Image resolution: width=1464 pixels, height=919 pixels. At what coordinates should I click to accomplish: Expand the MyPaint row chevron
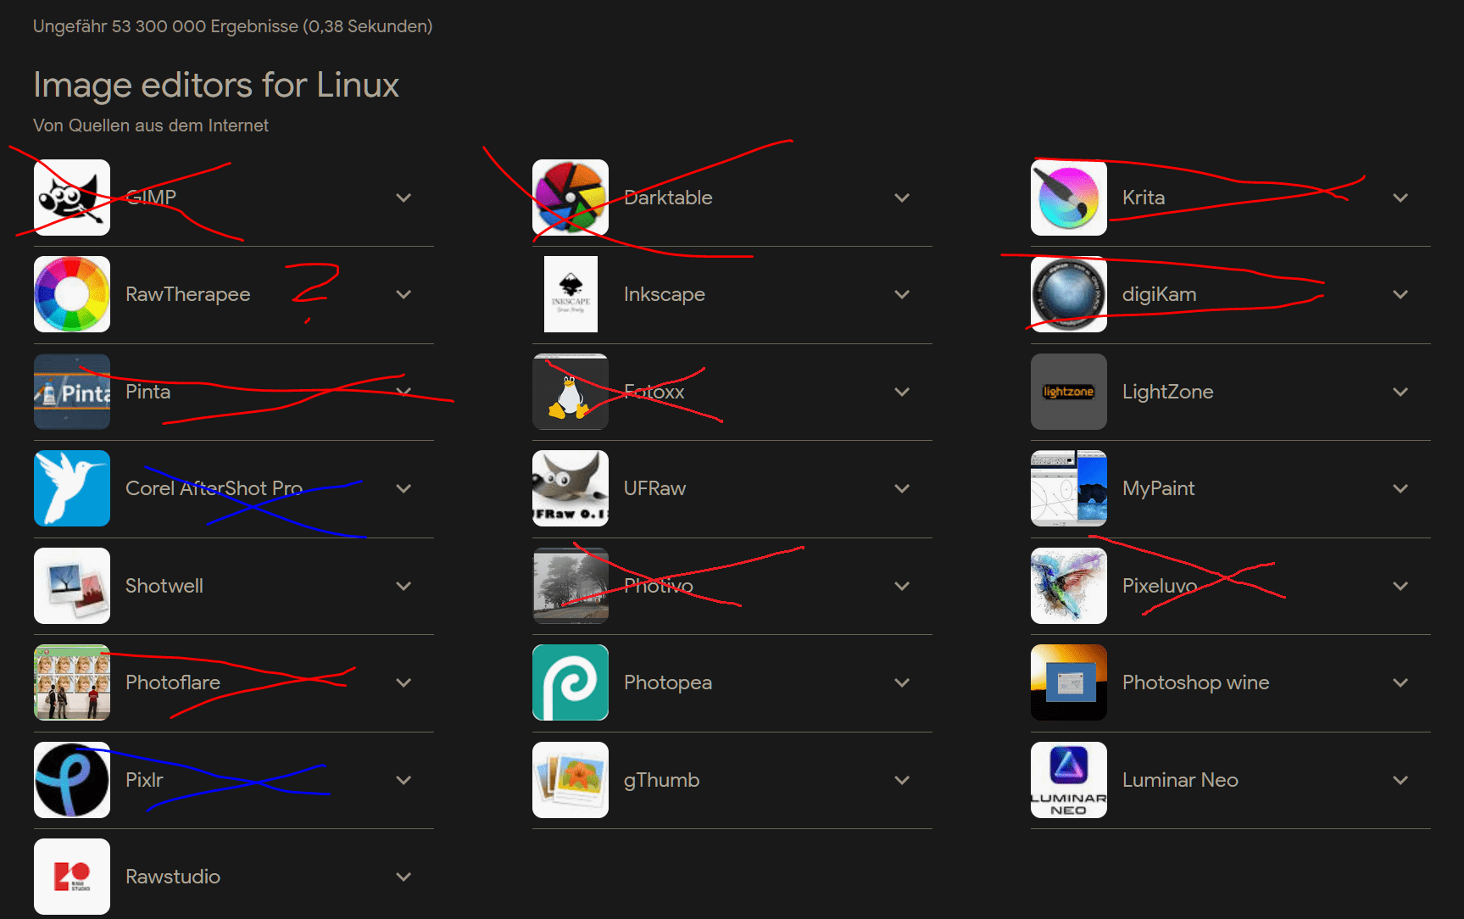(x=1400, y=488)
